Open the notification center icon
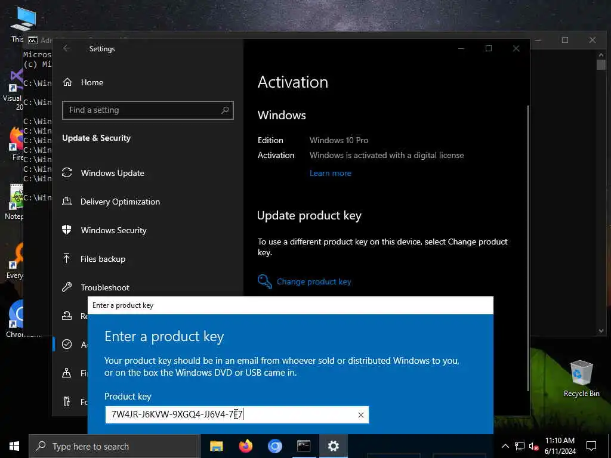611x458 pixels. pyautogui.click(x=591, y=446)
